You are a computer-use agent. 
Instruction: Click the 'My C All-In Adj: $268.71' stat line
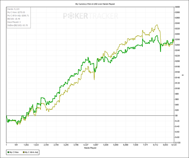18,16
